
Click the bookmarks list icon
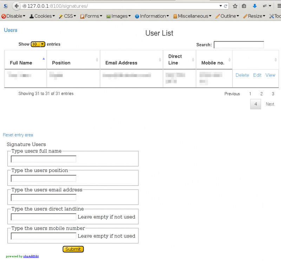[x=244, y=6]
